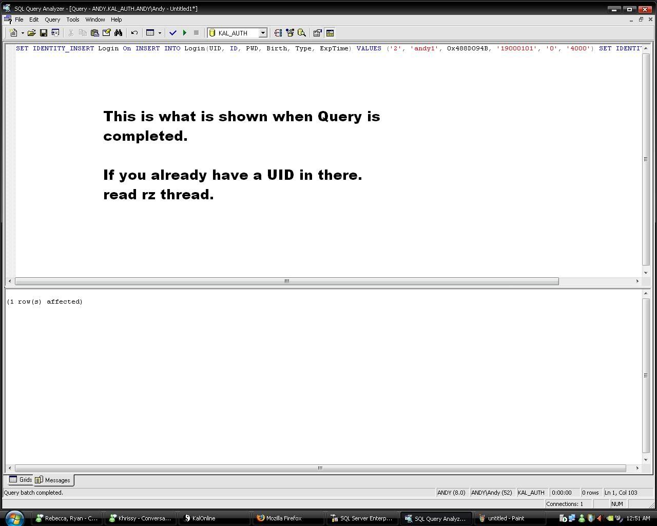Run the query with the green play button
Screen dimensions: 657x526
click(x=185, y=33)
